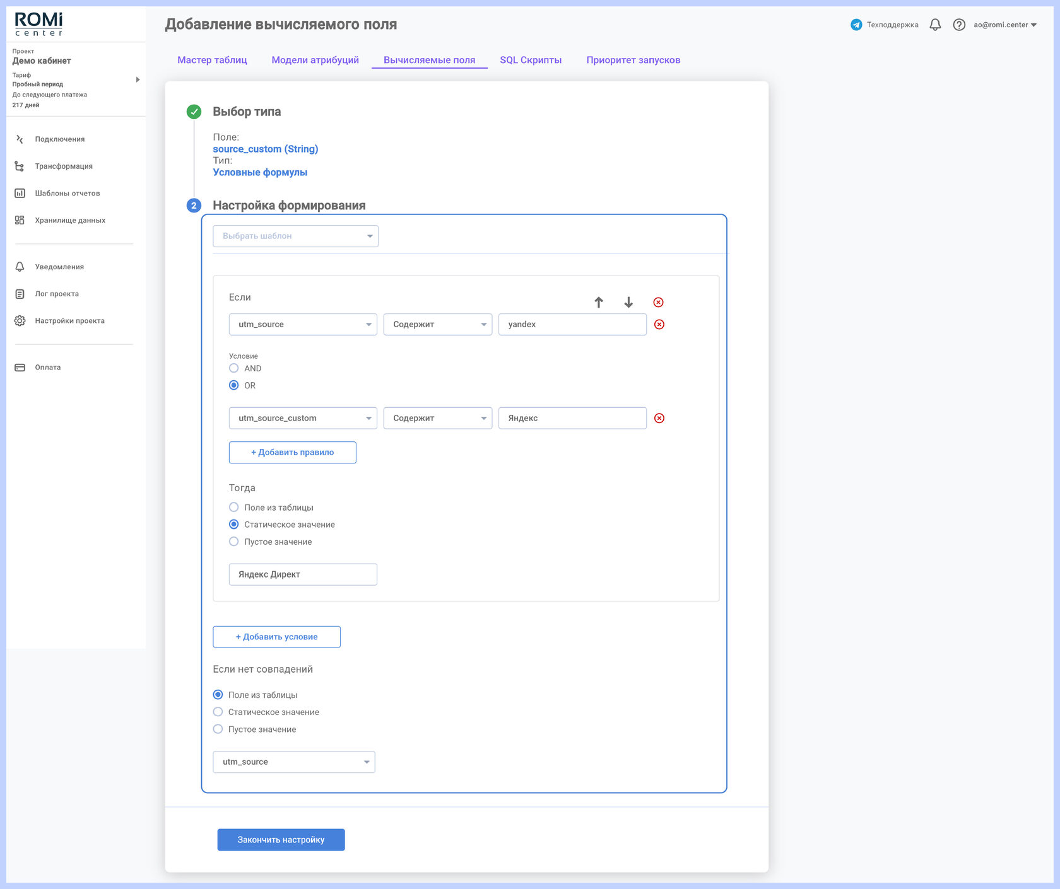This screenshot has height=889, width=1060.
Task: Expand the project tariff arrow in sidebar
Action: [x=138, y=80]
